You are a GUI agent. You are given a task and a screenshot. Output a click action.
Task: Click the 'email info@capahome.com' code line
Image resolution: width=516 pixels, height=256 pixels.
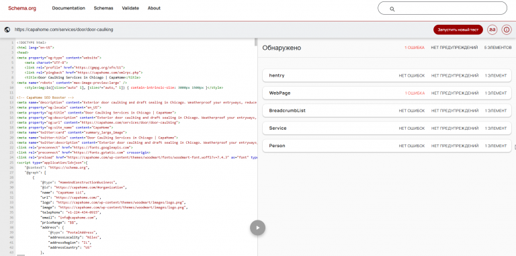pyautogui.click(x=69, y=218)
